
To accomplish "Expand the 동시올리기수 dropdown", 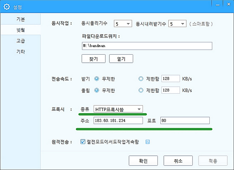I will [123, 24].
